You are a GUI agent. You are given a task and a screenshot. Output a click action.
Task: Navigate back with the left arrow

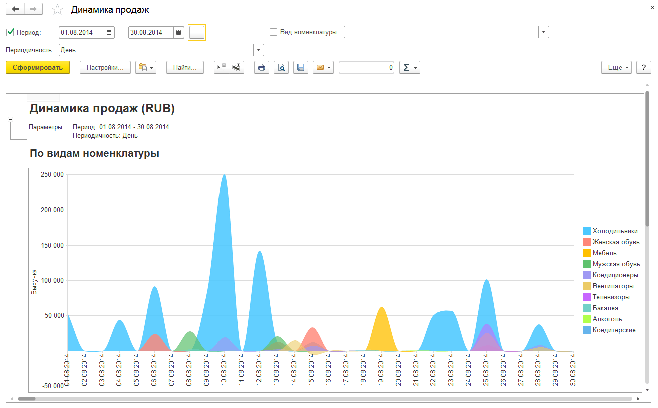coord(15,9)
